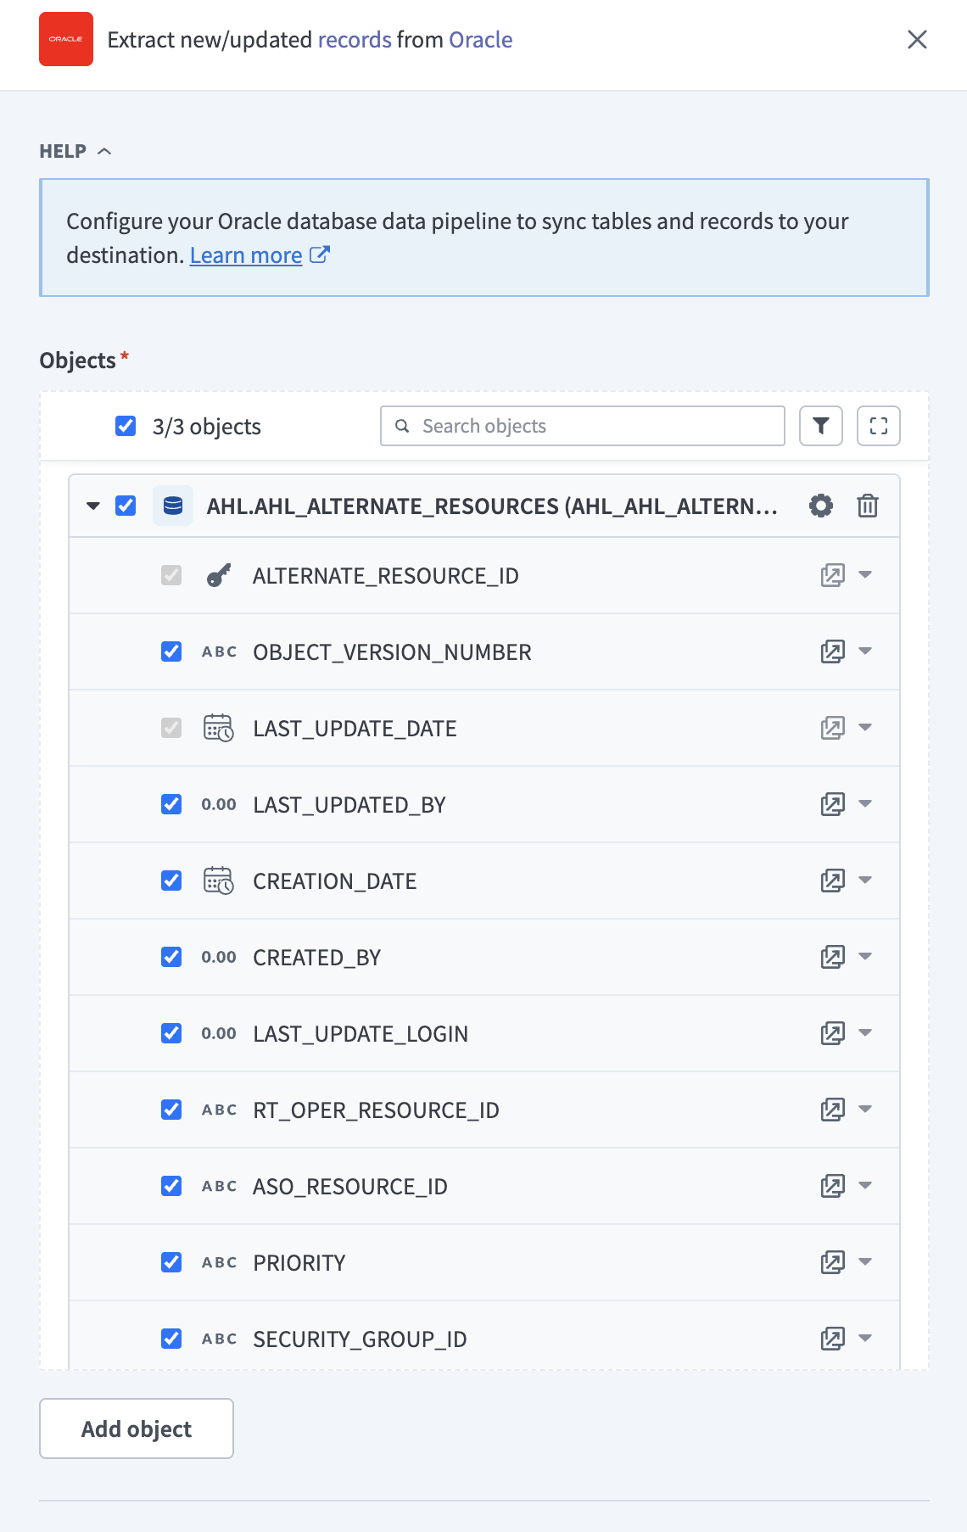Viewport: 967px width, 1532px height.
Task: Click the mapping icon in CREATION_DATE row
Action: click(832, 881)
